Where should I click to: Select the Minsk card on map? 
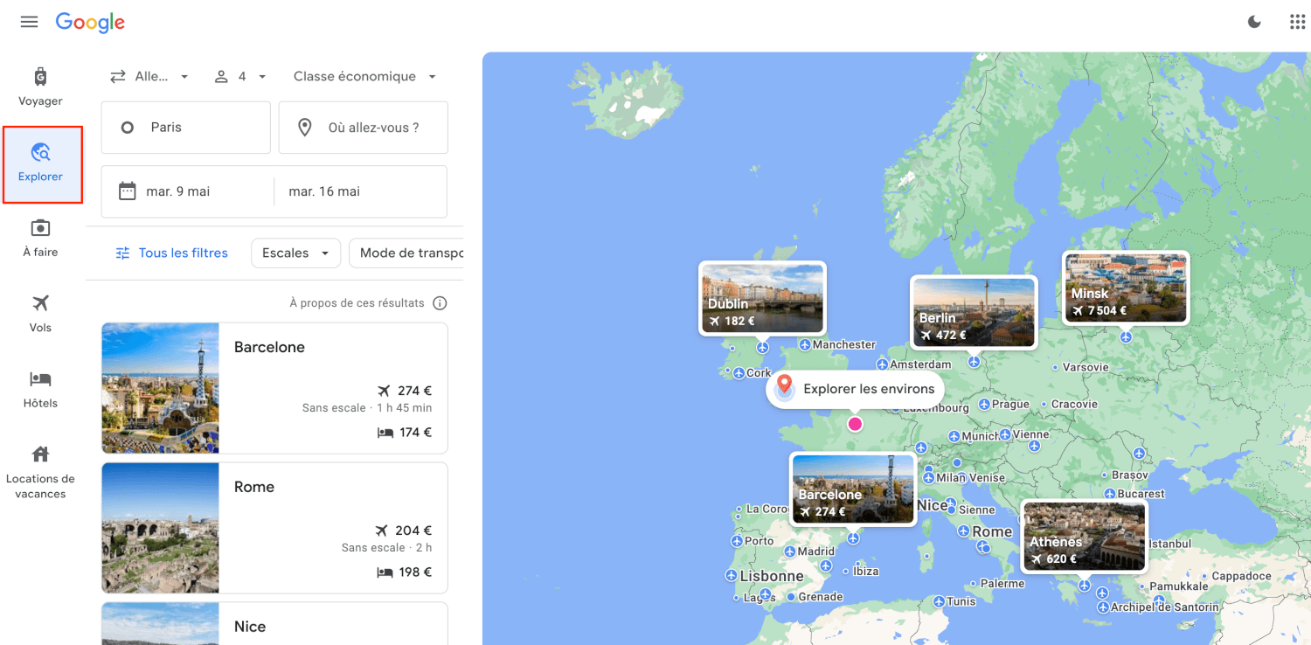pyautogui.click(x=1126, y=288)
